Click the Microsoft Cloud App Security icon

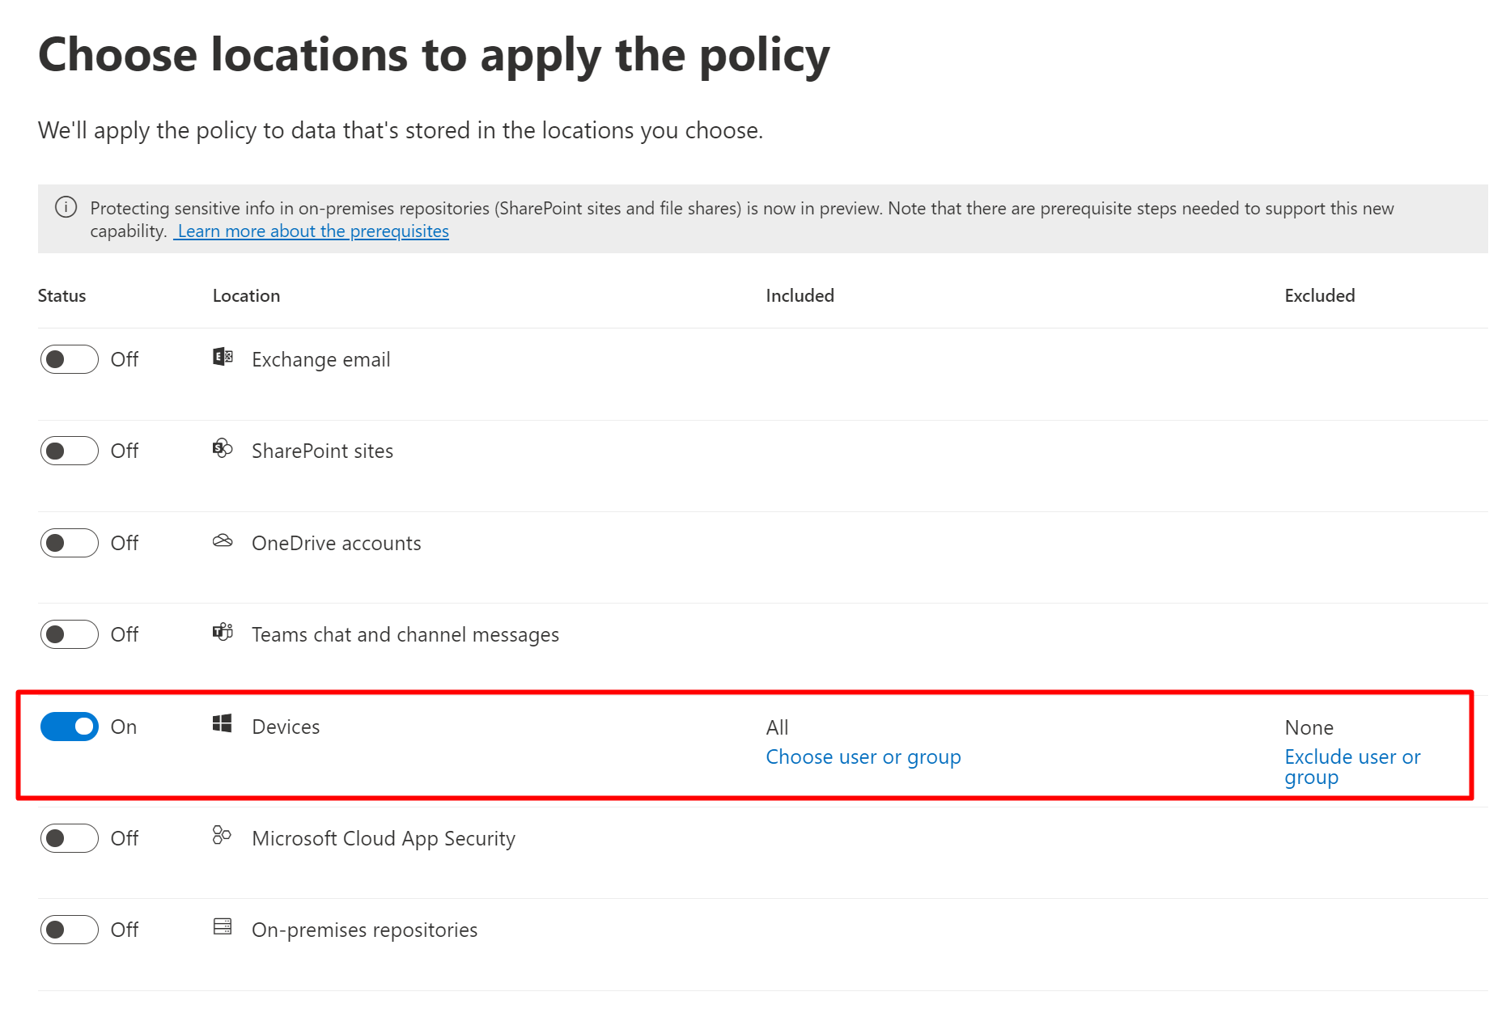(222, 835)
